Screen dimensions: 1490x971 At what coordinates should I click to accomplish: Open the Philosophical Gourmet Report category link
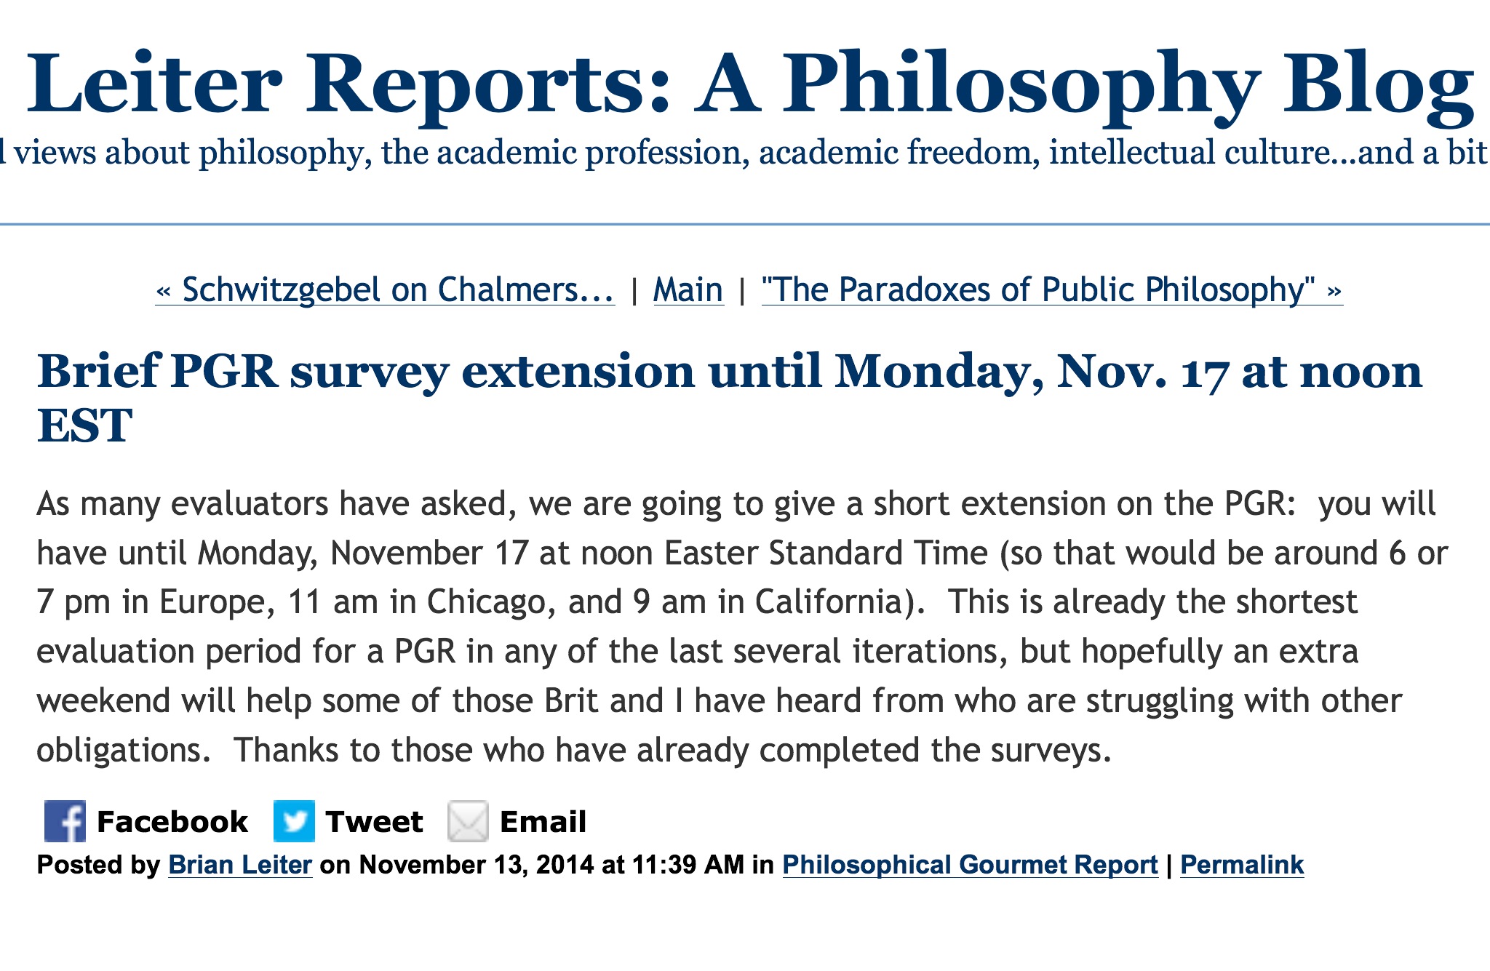pos(970,865)
